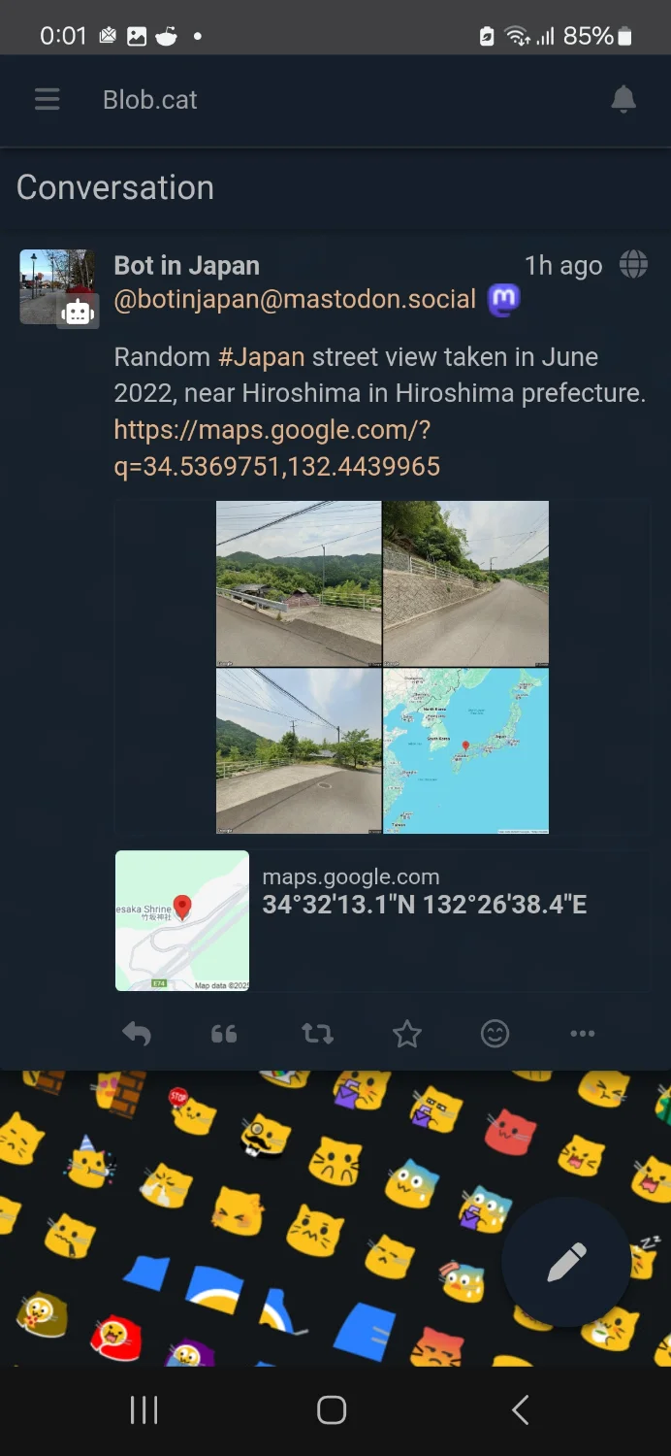Open the Japan map image

pos(466,751)
